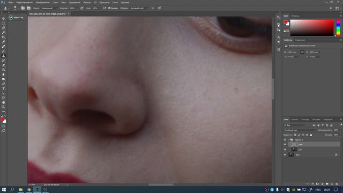Viewport: 343px width, 193px height.
Task: Select the Magic Wand tool
Action: click(x=3, y=32)
